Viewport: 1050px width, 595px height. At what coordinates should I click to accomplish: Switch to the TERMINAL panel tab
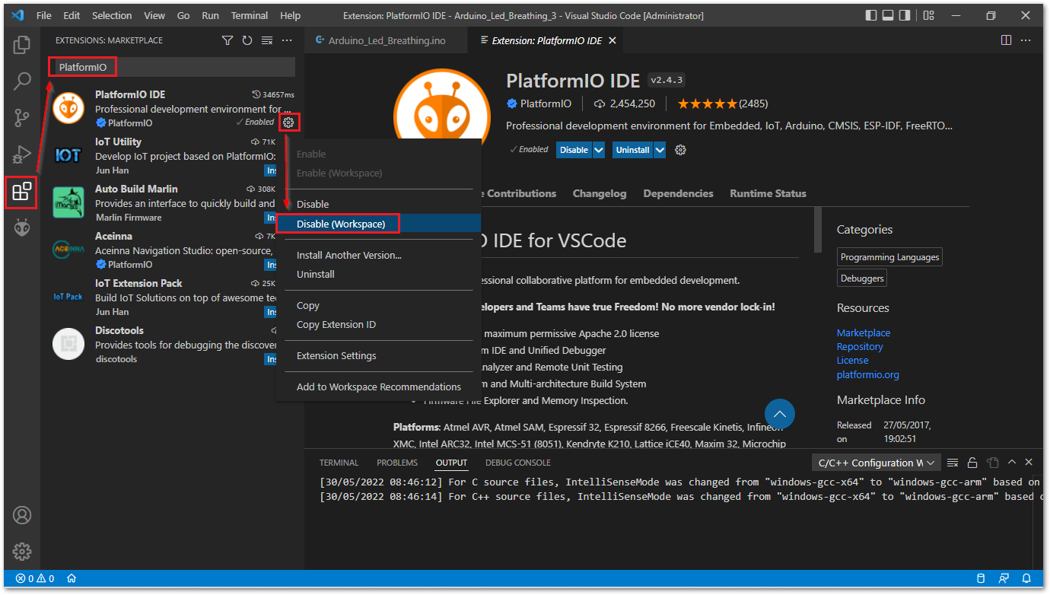(339, 463)
